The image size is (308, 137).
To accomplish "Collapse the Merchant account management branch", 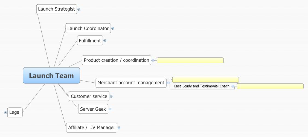I will [x=168, y=83].
